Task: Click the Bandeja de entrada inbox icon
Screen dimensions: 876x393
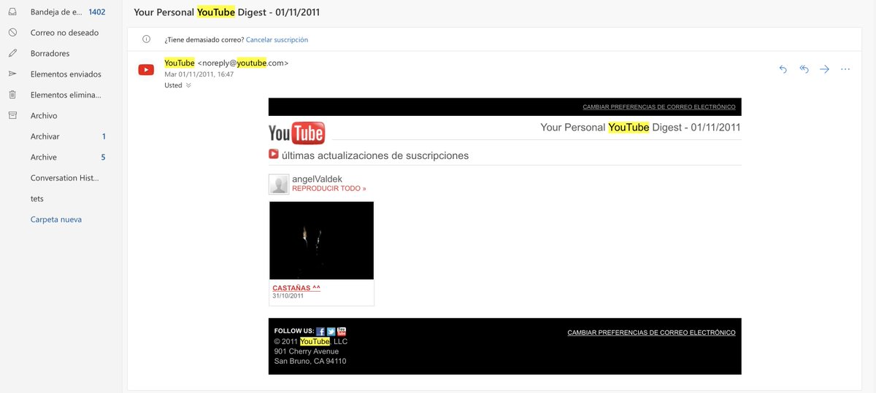Action: click(12, 12)
